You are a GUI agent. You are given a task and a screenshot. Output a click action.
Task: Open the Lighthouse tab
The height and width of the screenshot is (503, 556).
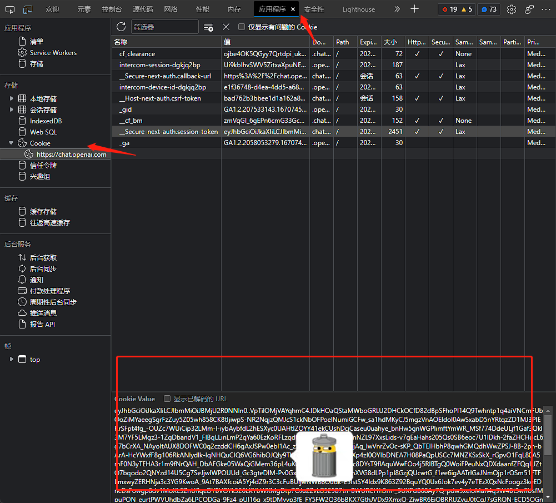[x=358, y=9]
